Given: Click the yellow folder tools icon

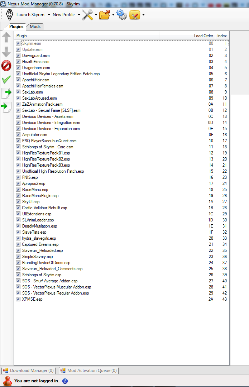Looking at the screenshot, I should coord(135,15).
